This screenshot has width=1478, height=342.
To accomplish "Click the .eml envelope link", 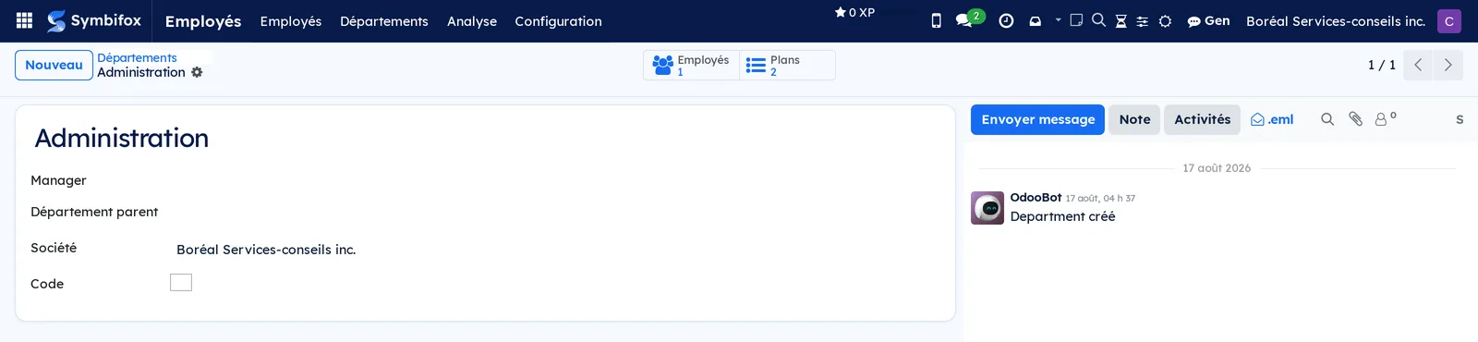I will click(x=1272, y=119).
